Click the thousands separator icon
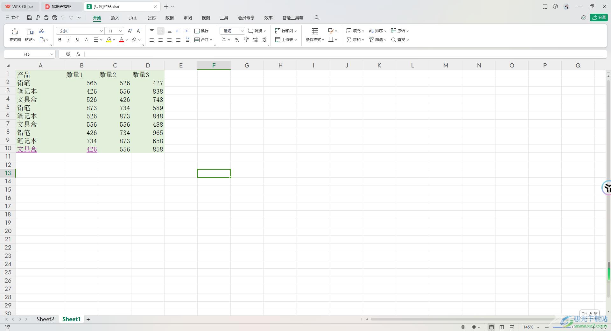The height and width of the screenshot is (331, 611). click(x=246, y=40)
